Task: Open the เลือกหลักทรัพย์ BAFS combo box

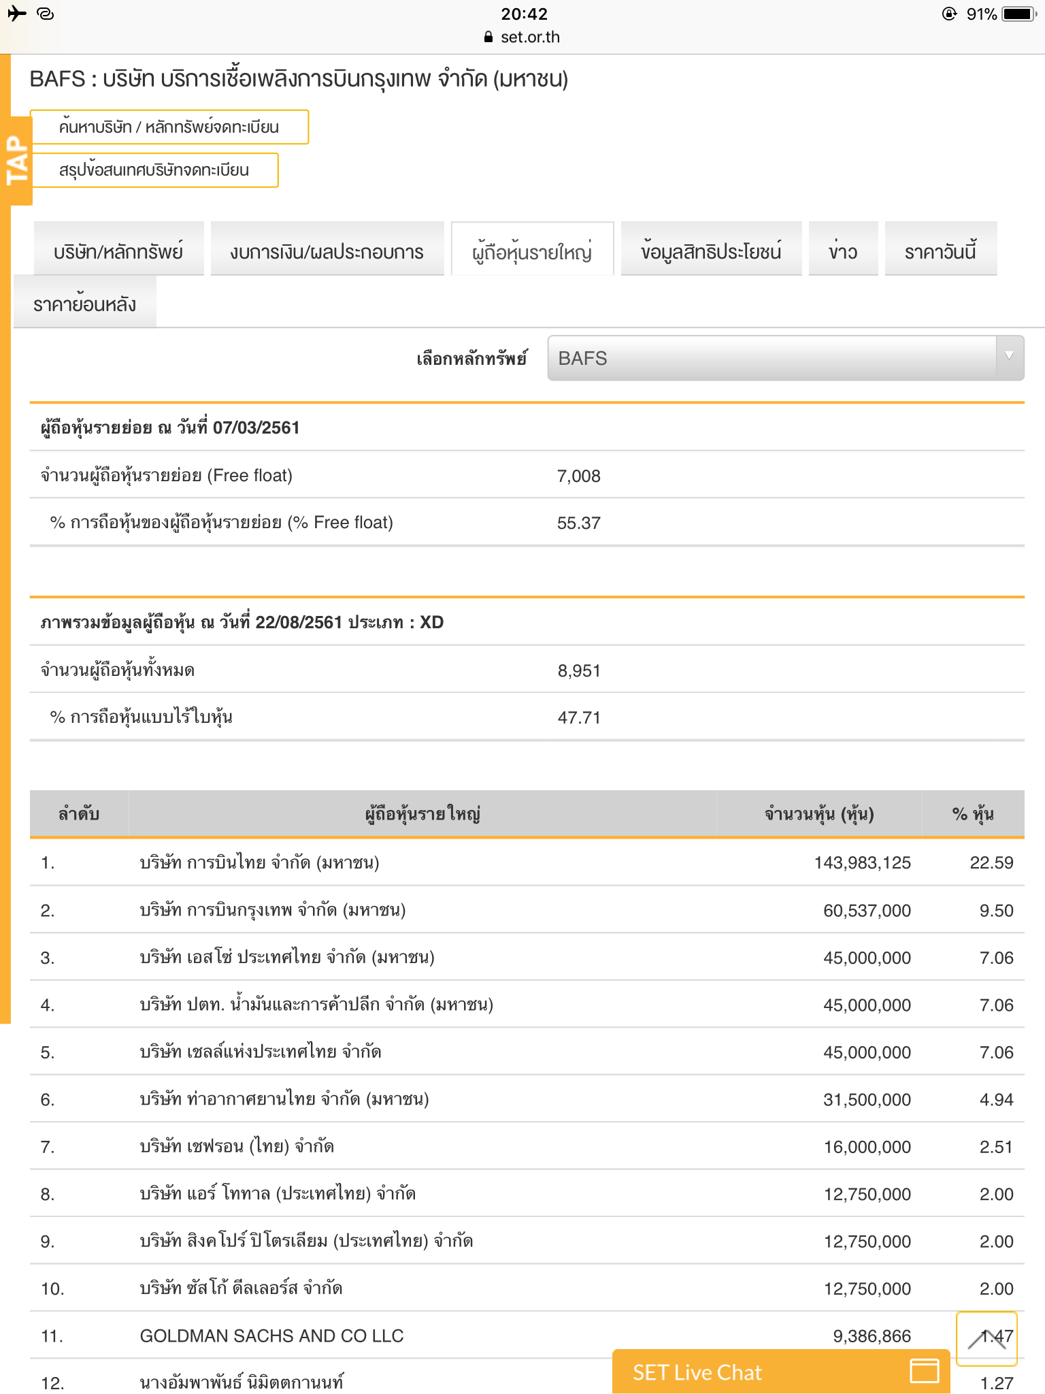Action: click(x=773, y=358)
